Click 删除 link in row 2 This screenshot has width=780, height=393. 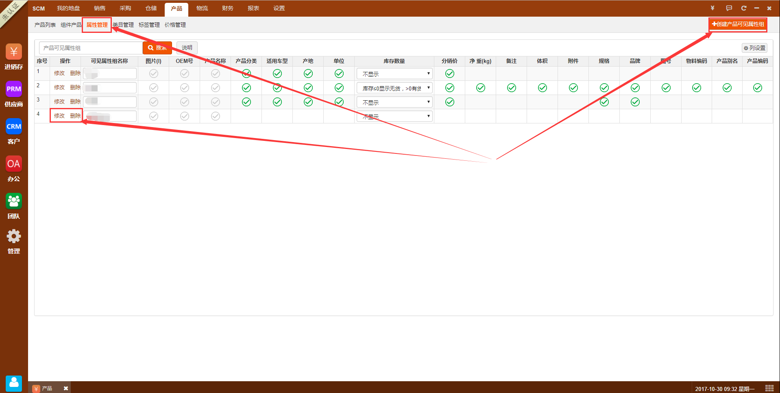(75, 87)
